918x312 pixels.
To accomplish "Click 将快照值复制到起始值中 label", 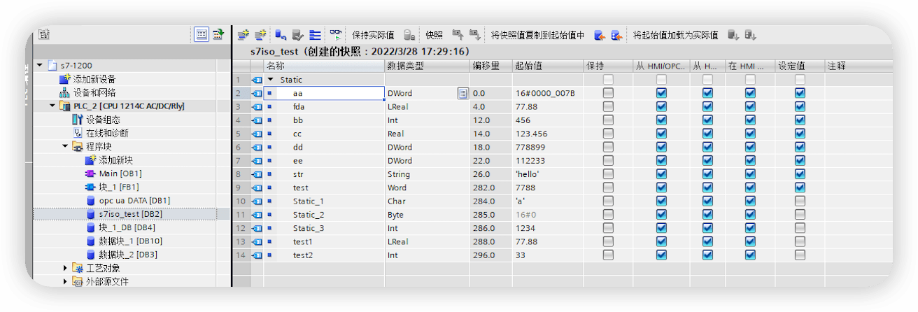I will [x=537, y=35].
